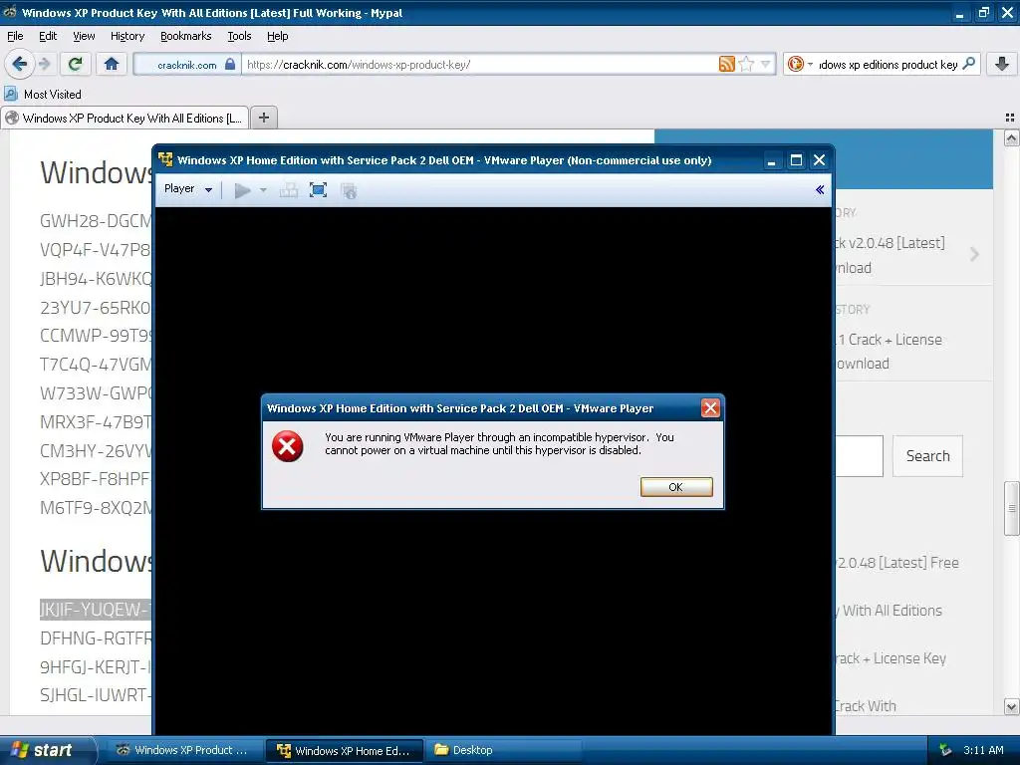Reload the current page
This screenshot has height=765, width=1020.
(x=75, y=64)
